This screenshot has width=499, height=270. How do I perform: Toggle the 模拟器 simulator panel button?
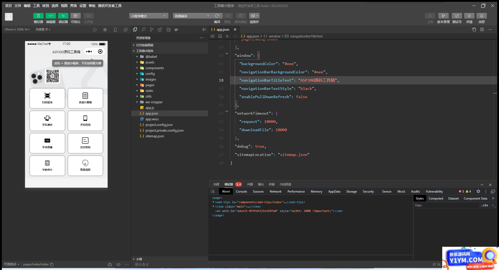pyautogui.click(x=38, y=16)
